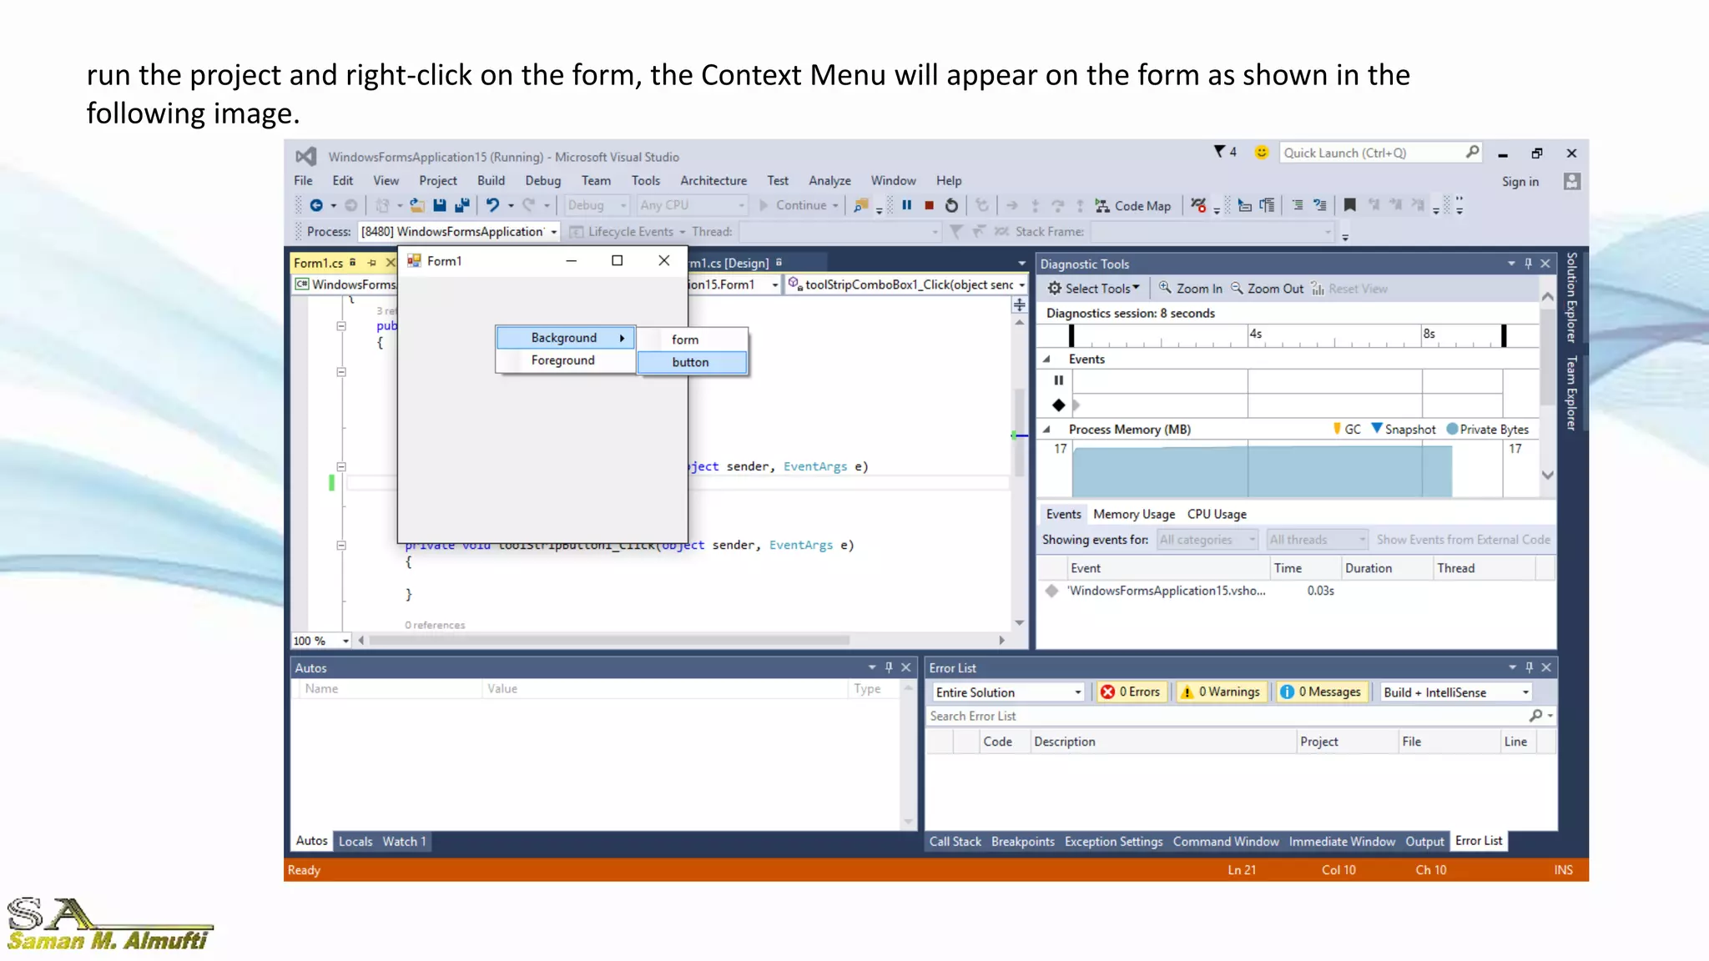Close the Diagnostic Tools panel
This screenshot has height=961, width=1709.
(x=1545, y=264)
